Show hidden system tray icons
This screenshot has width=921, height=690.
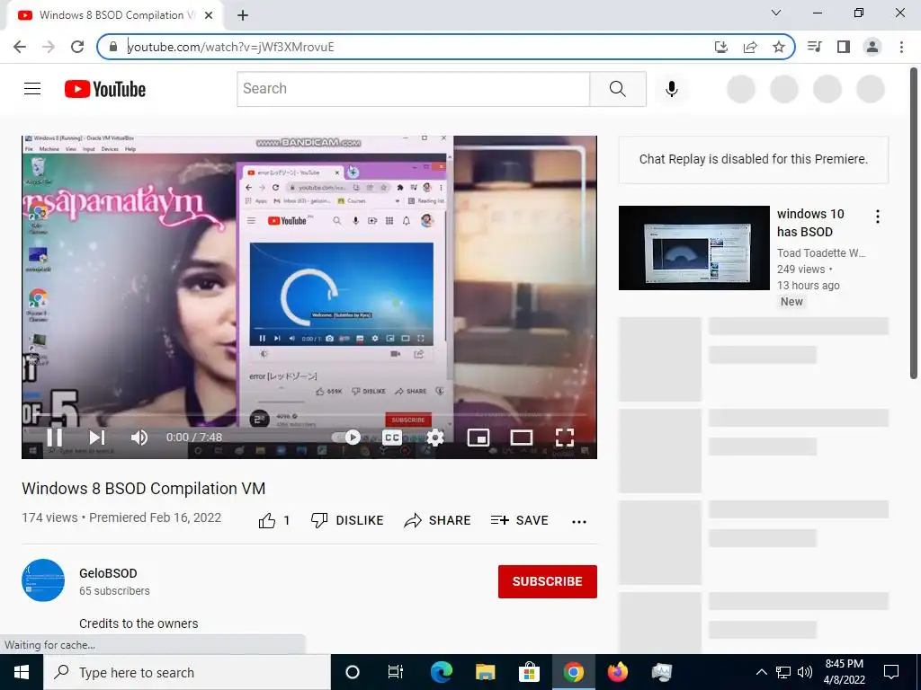point(761,672)
